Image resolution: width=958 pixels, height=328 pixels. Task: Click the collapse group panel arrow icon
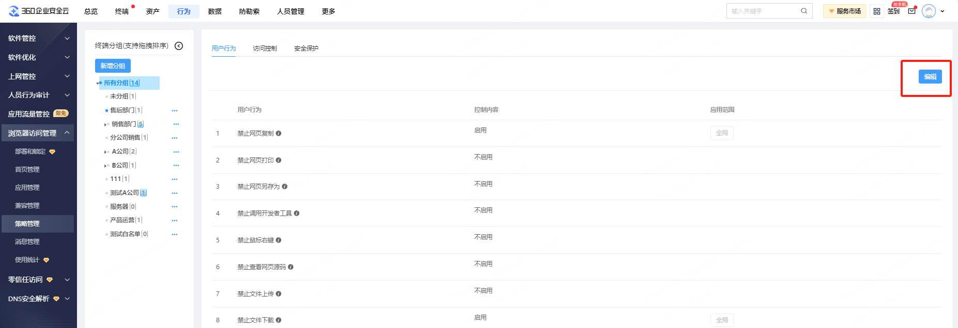179,46
